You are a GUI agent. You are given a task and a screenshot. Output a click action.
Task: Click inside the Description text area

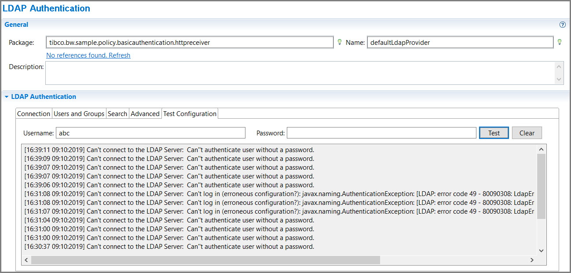[299, 73]
